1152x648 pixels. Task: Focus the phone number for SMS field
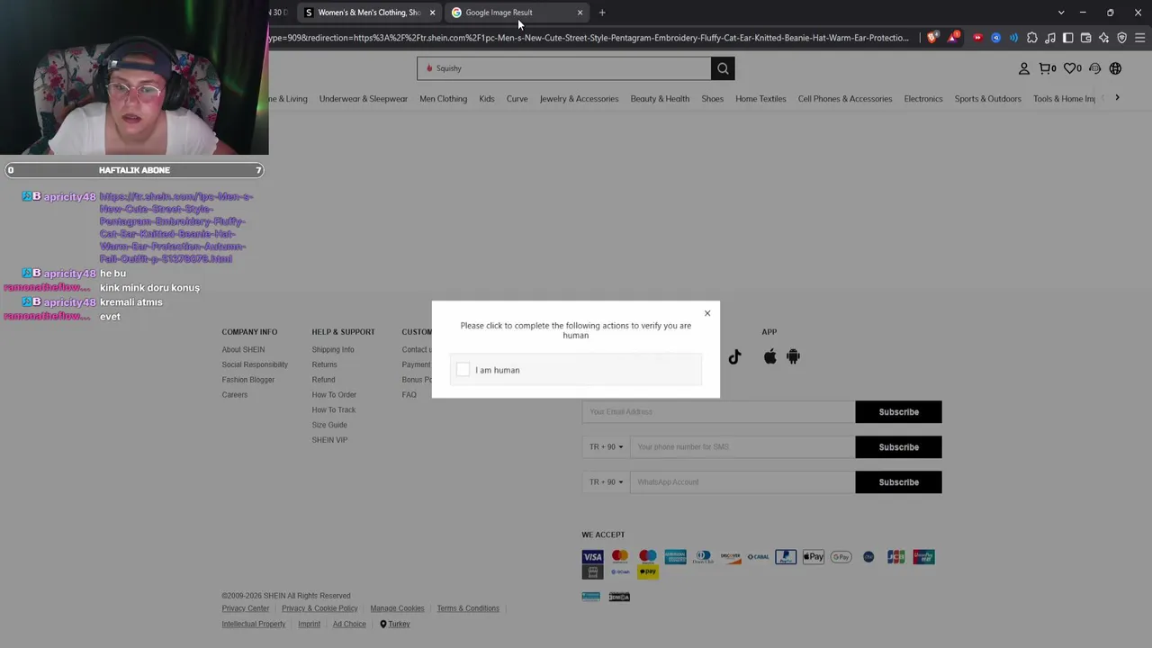[x=742, y=447]
